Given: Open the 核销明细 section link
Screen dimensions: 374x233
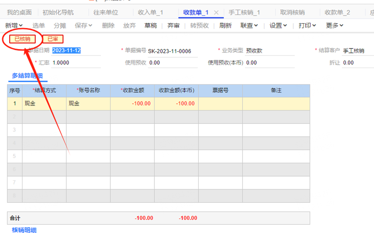Looking at the screenshot, I should 24,230.
